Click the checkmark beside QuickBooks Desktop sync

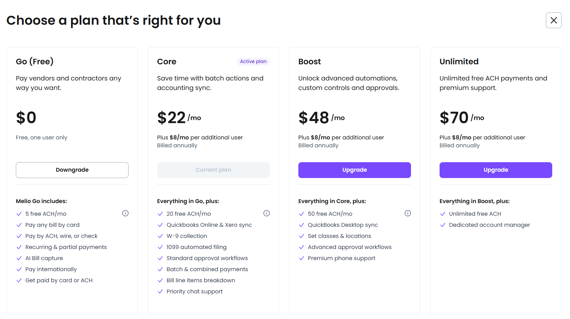click(x=302, y=225)
